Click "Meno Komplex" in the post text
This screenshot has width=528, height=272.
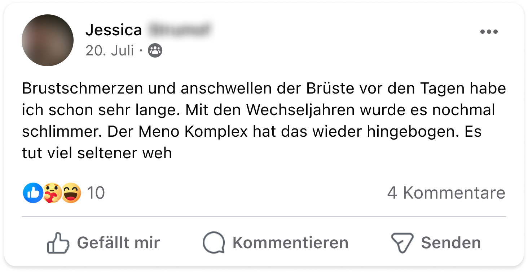(194, 132)
